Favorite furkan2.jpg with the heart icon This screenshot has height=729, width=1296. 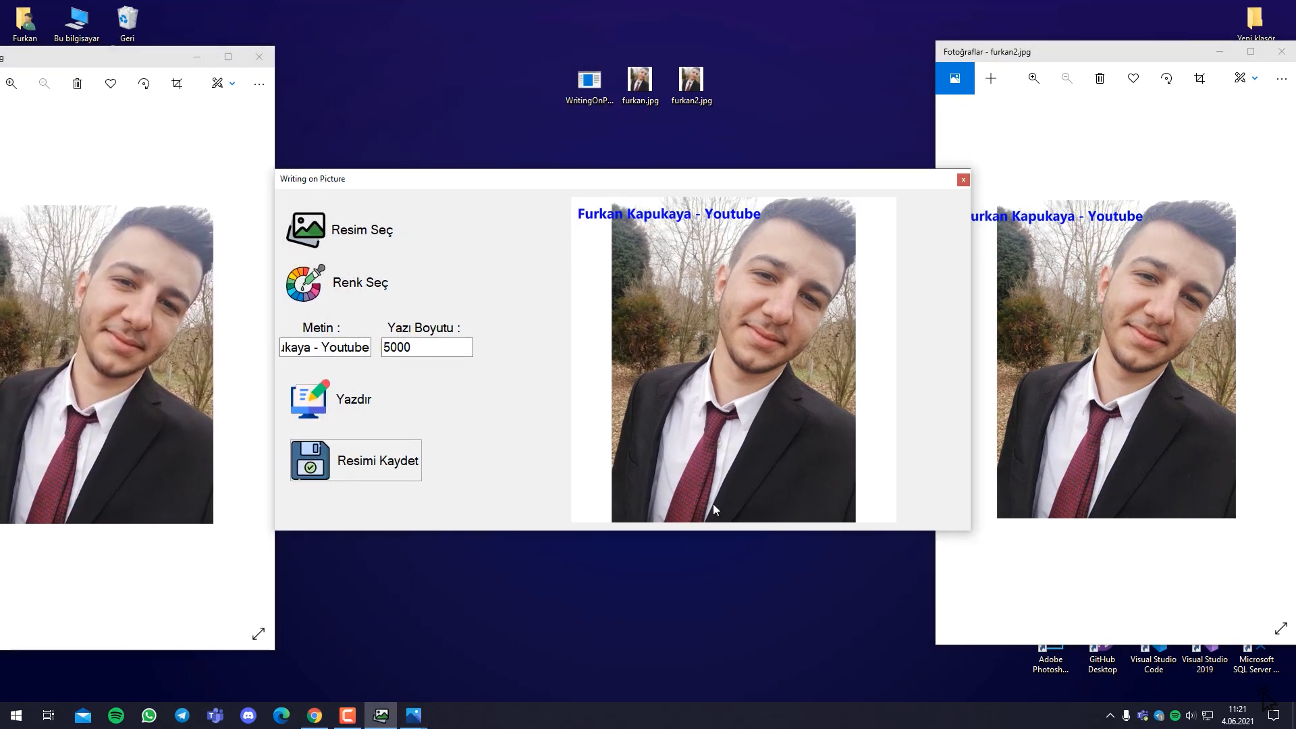pos(1133,79)
